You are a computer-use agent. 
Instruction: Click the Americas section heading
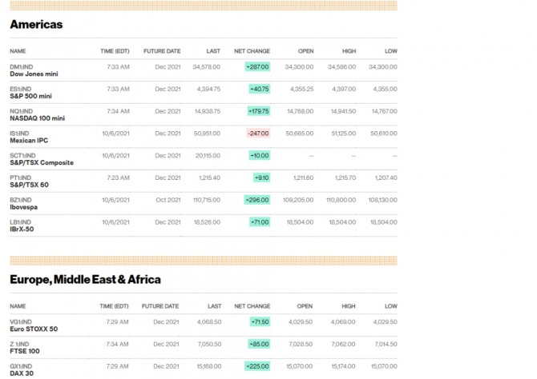click(36, 25)
